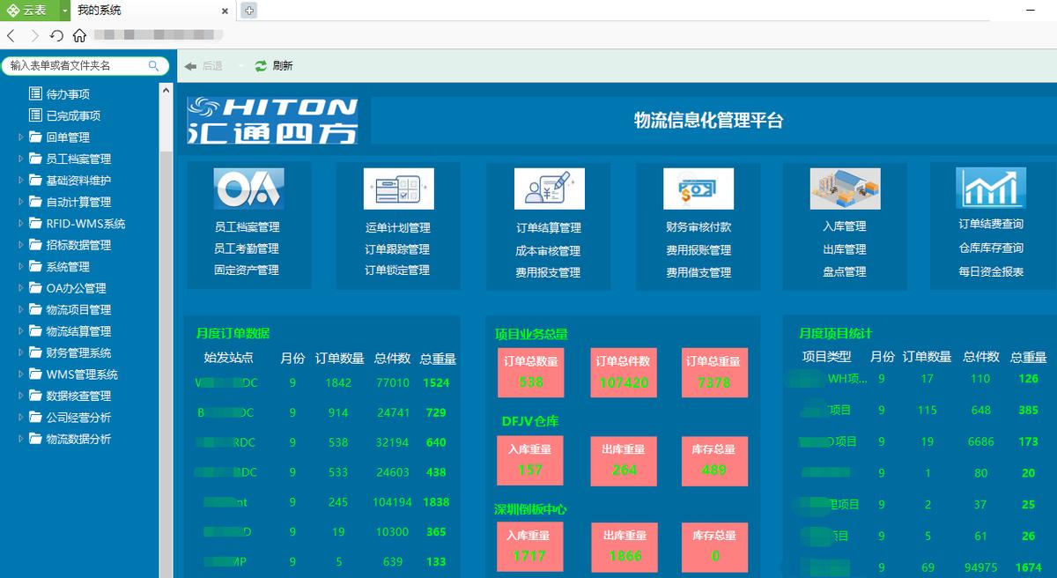
Task: Open the 订单跟踪管理 link
Action: click(398, 248)
